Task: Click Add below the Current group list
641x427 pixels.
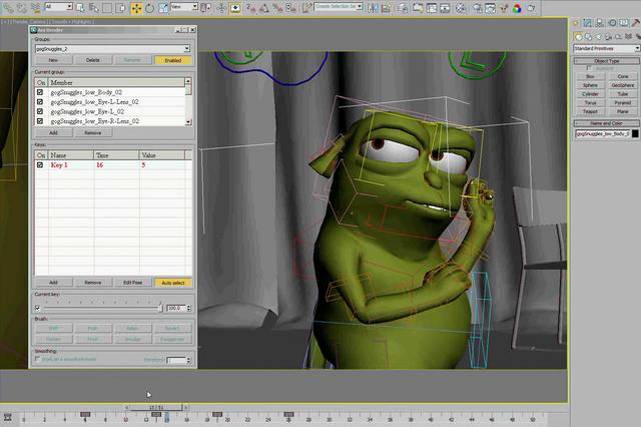Action: tap(53, 133)
